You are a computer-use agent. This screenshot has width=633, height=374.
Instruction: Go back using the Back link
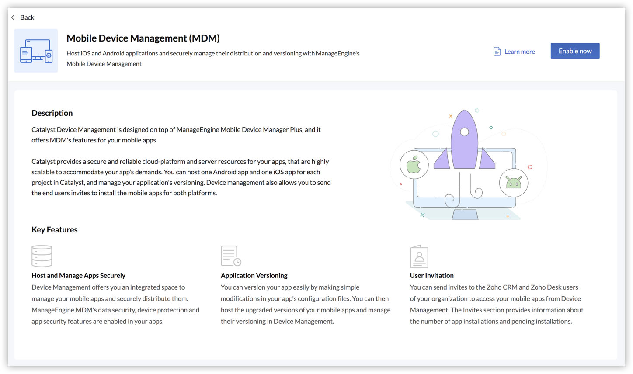(23, 17)
